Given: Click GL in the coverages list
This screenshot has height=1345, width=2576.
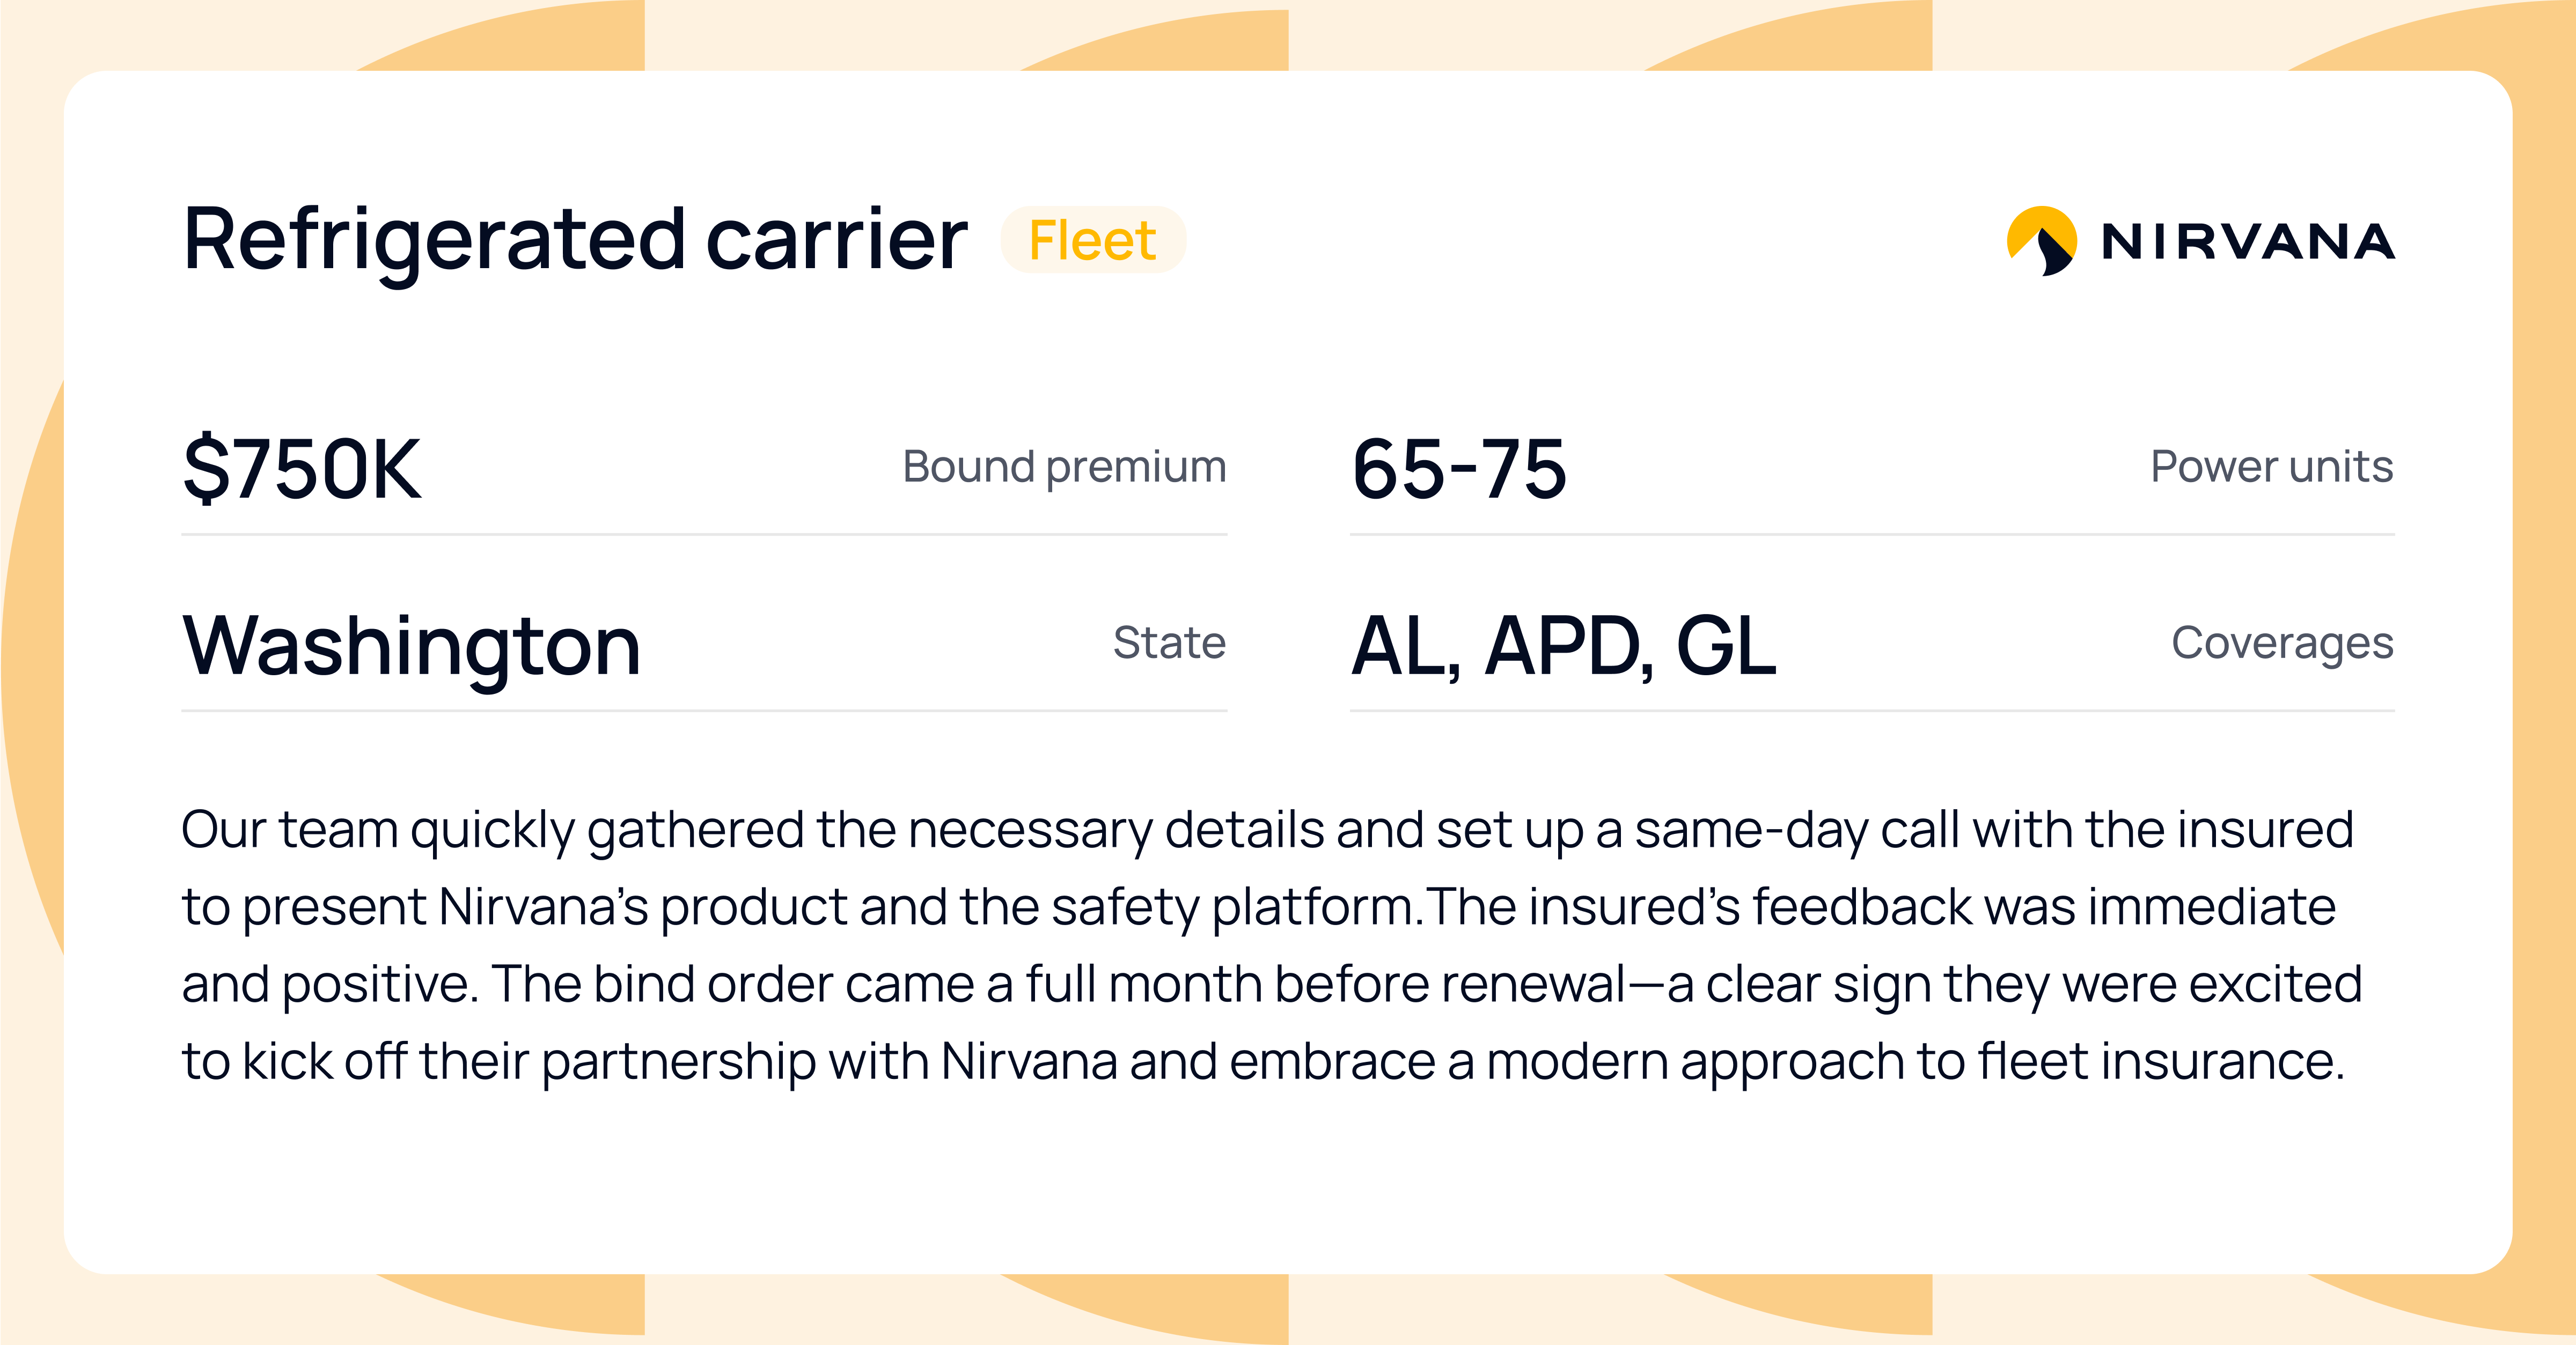Looking at the screenshot, I should (1726, 647).
